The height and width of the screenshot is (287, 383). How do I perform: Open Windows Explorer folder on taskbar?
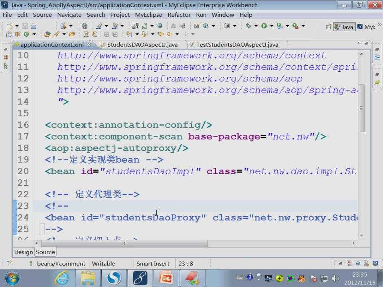click(88, 278)
